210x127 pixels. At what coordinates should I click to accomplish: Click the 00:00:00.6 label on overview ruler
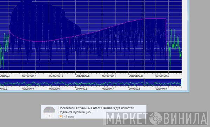click(81, 89)
